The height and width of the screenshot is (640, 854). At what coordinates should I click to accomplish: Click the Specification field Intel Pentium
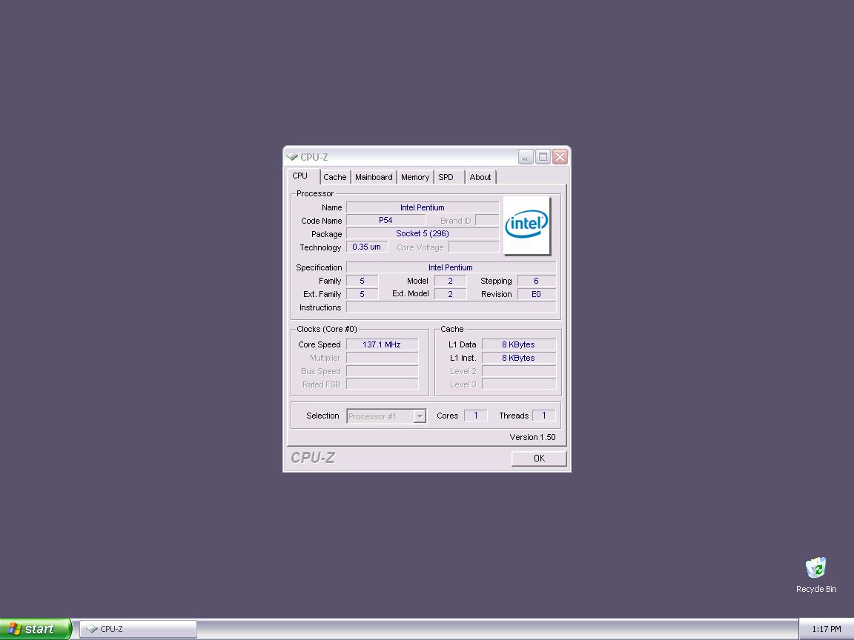[x=451, y=267]
